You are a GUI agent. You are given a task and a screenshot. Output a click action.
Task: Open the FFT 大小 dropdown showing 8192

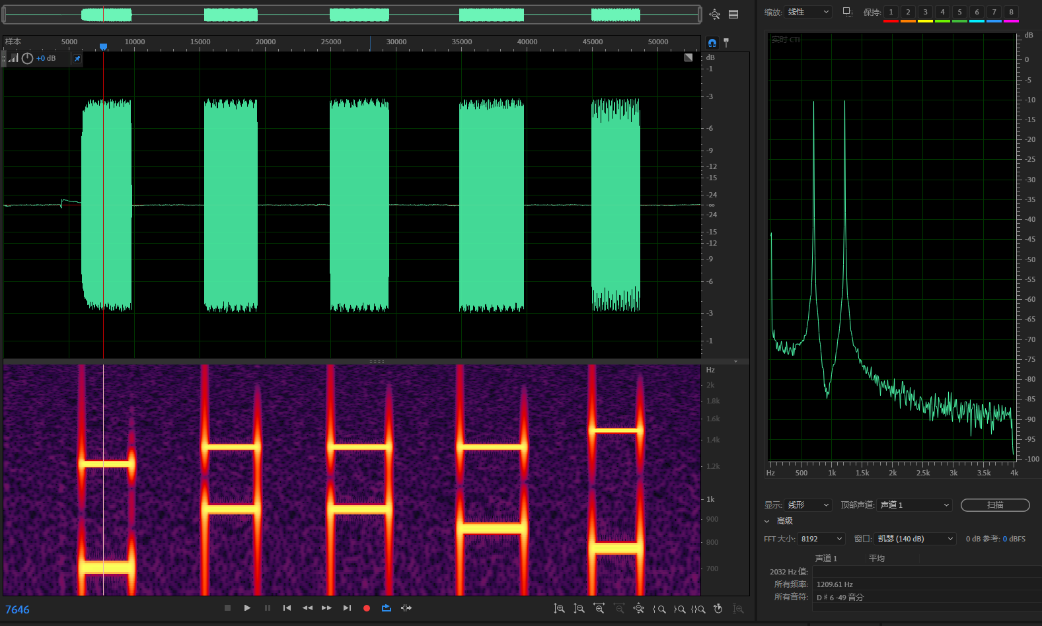pyautogui.click(x=821, y=539)
